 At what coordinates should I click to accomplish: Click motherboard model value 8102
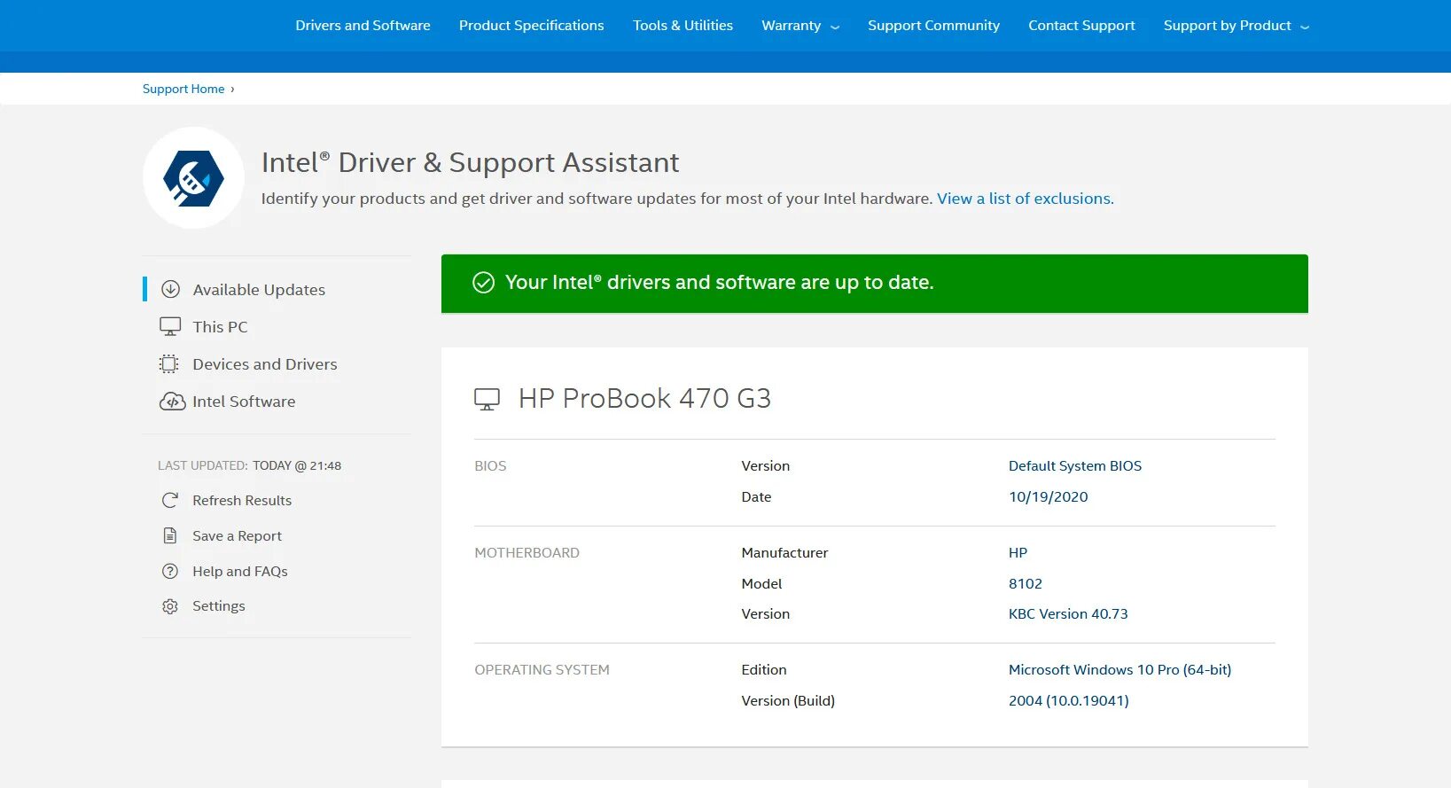(1026, 584)
